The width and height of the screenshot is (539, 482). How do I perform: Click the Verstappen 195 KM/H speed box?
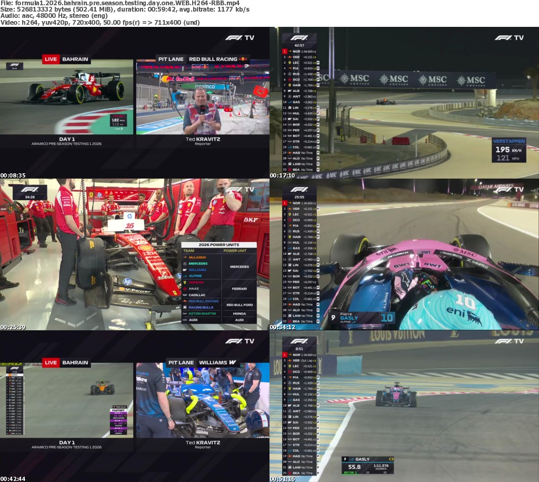click(x=508, y=150)
